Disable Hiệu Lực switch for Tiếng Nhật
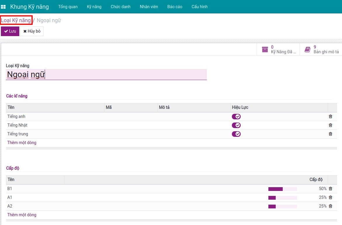342x225 pixels. (x=236, y=125)
